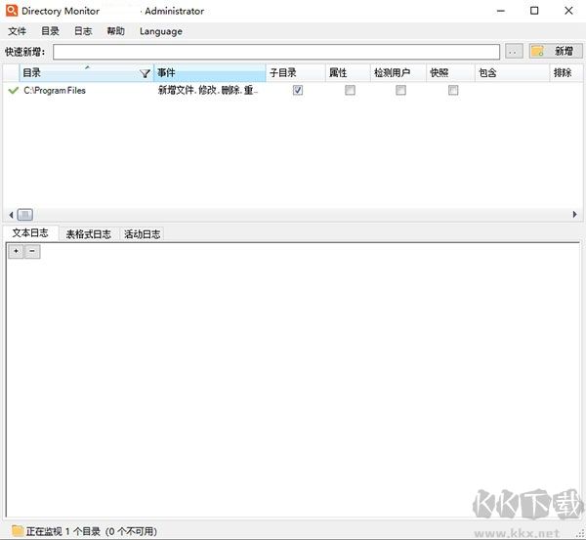Open the 日志 menu
This screenshot has height=540, width=586.
point(83,31)
